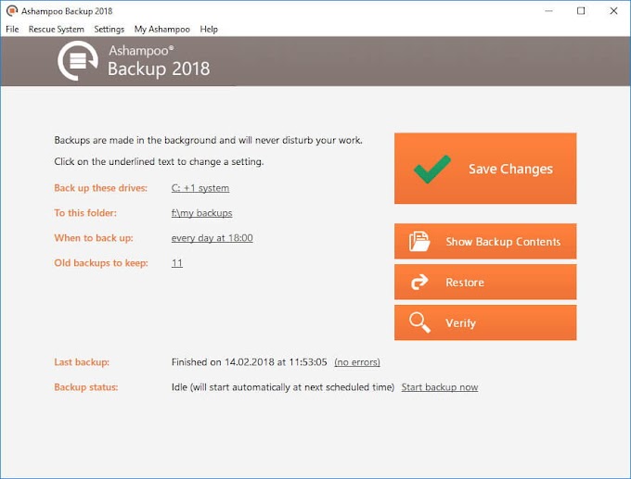631x479 pixels.
Task: Change old backups to keep '11' link
Action: tap(177, 263)
